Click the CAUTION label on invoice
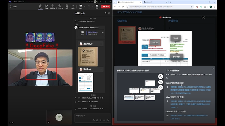The width and height of the screenshot is (225, 126). coord(177,57)
